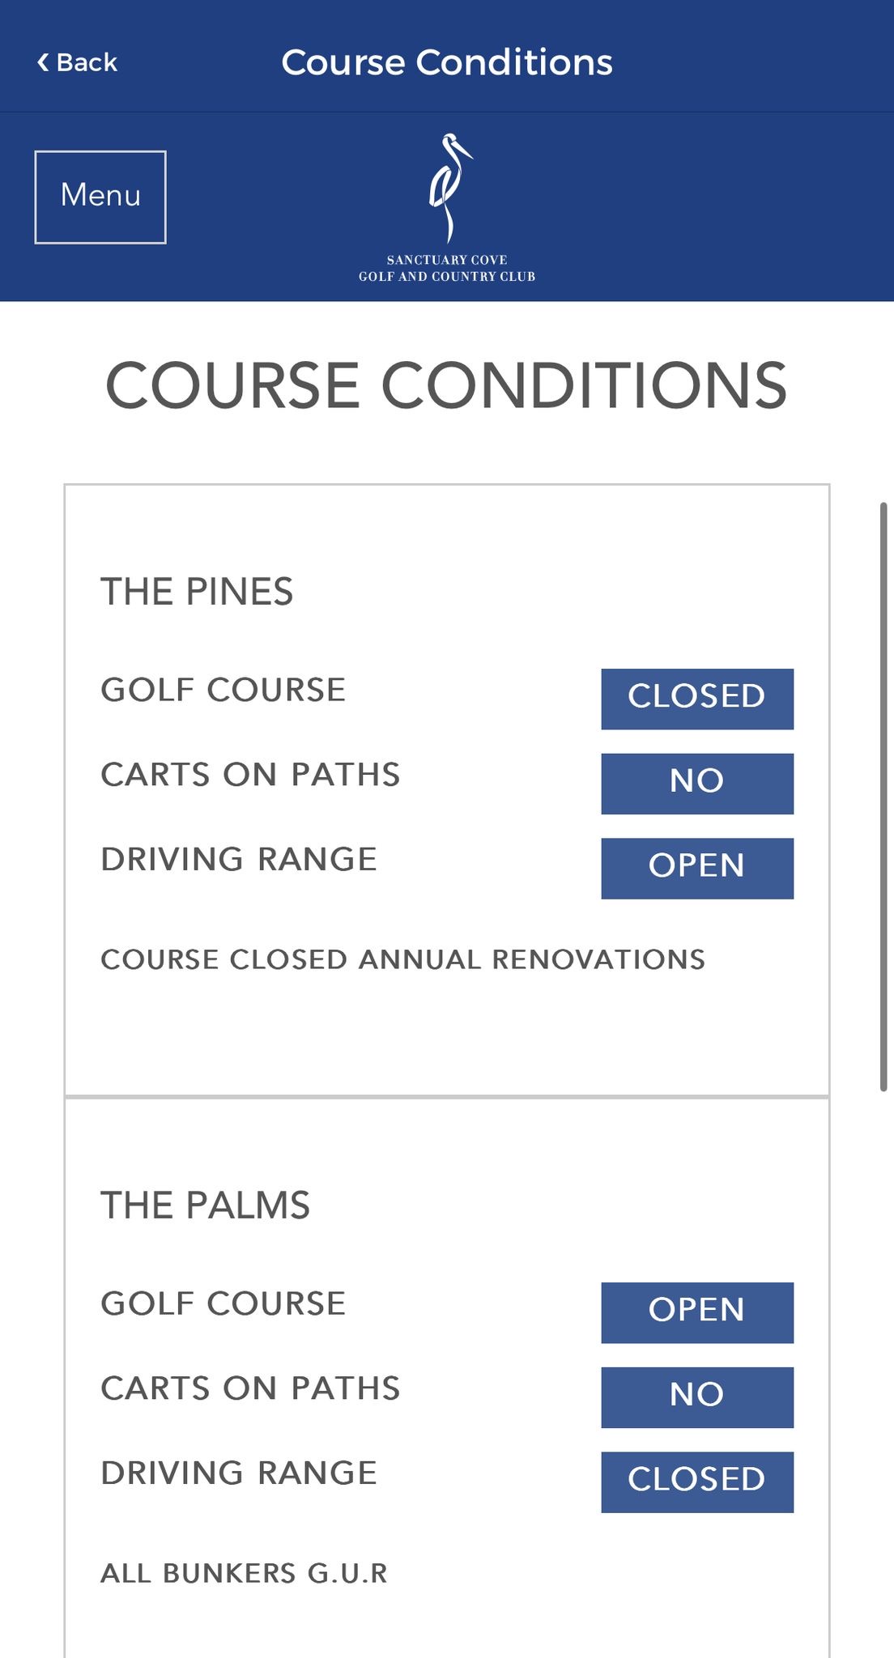
Task: Click the large COURSE CONDITIONS page heading
Action: click(x=446, y=385)
